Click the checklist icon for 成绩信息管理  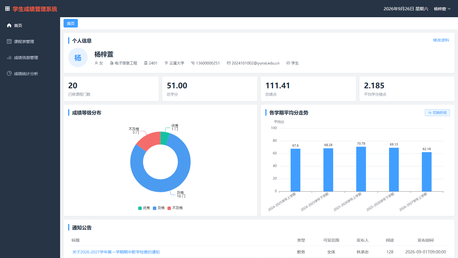tap(9, 57)
